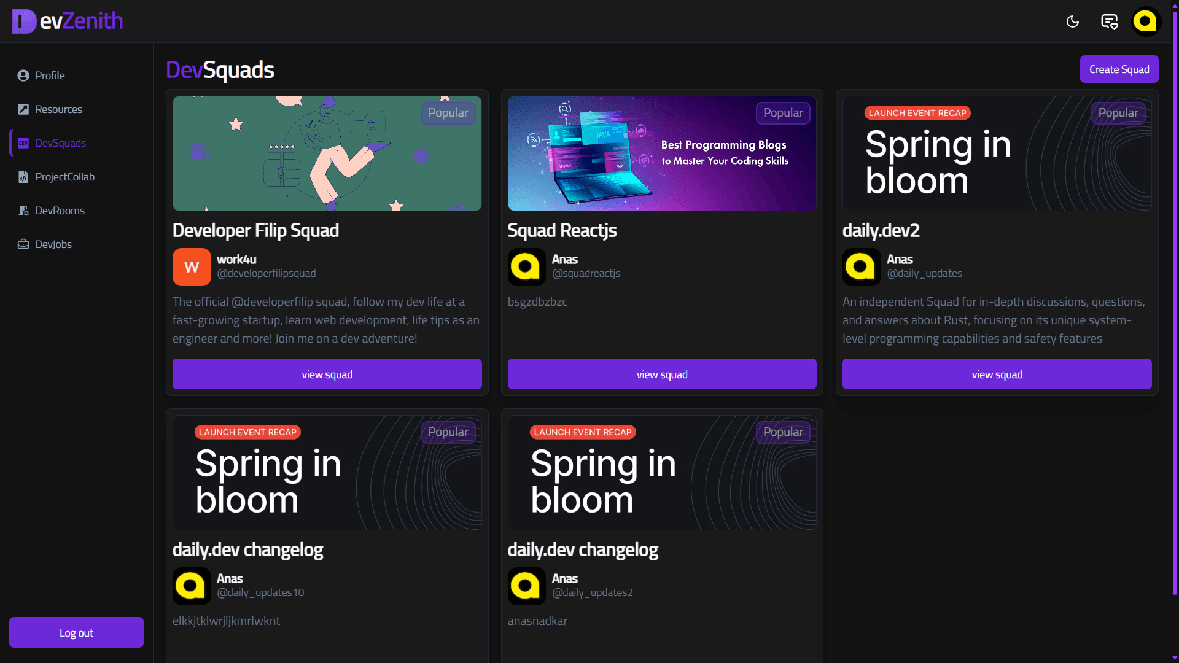Click the Create Squad button
The width and height of the screenshot is (1179, 663).
[1119, 69]
